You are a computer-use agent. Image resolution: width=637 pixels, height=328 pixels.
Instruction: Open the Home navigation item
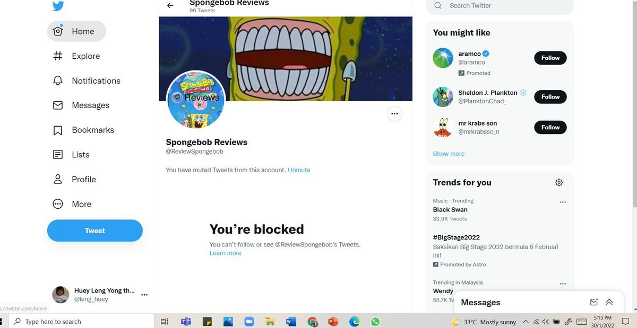[x=76, y=31]
